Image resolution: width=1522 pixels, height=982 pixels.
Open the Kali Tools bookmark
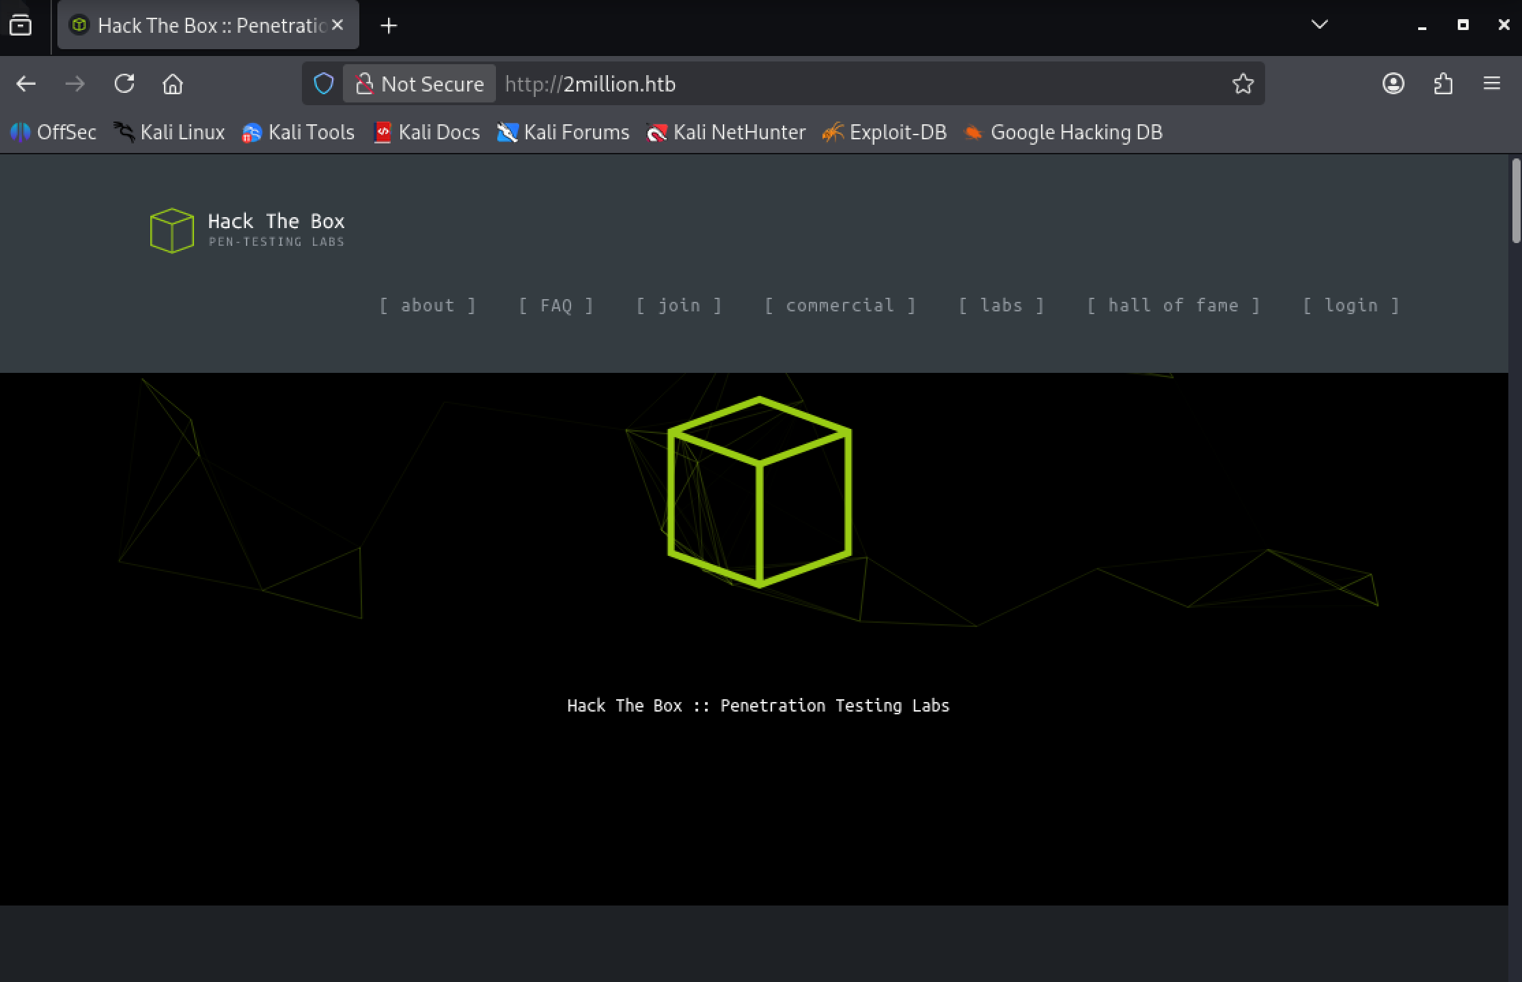(x=298, y=132)
